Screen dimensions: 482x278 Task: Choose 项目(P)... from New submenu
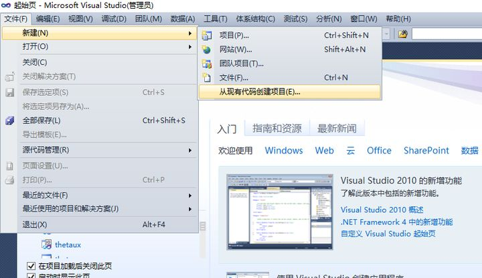(290, 36)
